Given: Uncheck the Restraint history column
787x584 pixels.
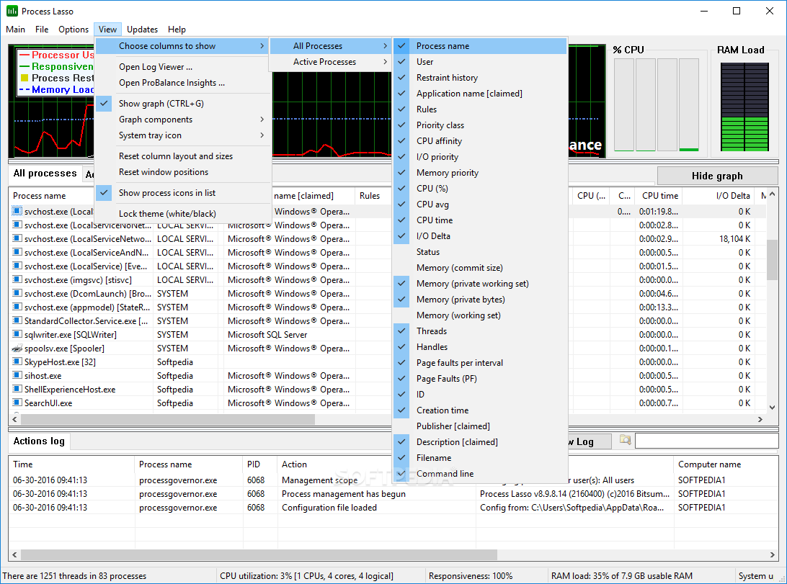Looking at the screenshot, I should click(480, 78).
